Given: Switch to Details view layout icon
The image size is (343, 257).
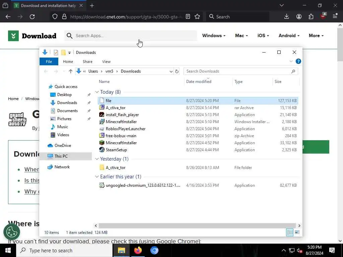Looking at the screenshot, I should coord(290,232).
